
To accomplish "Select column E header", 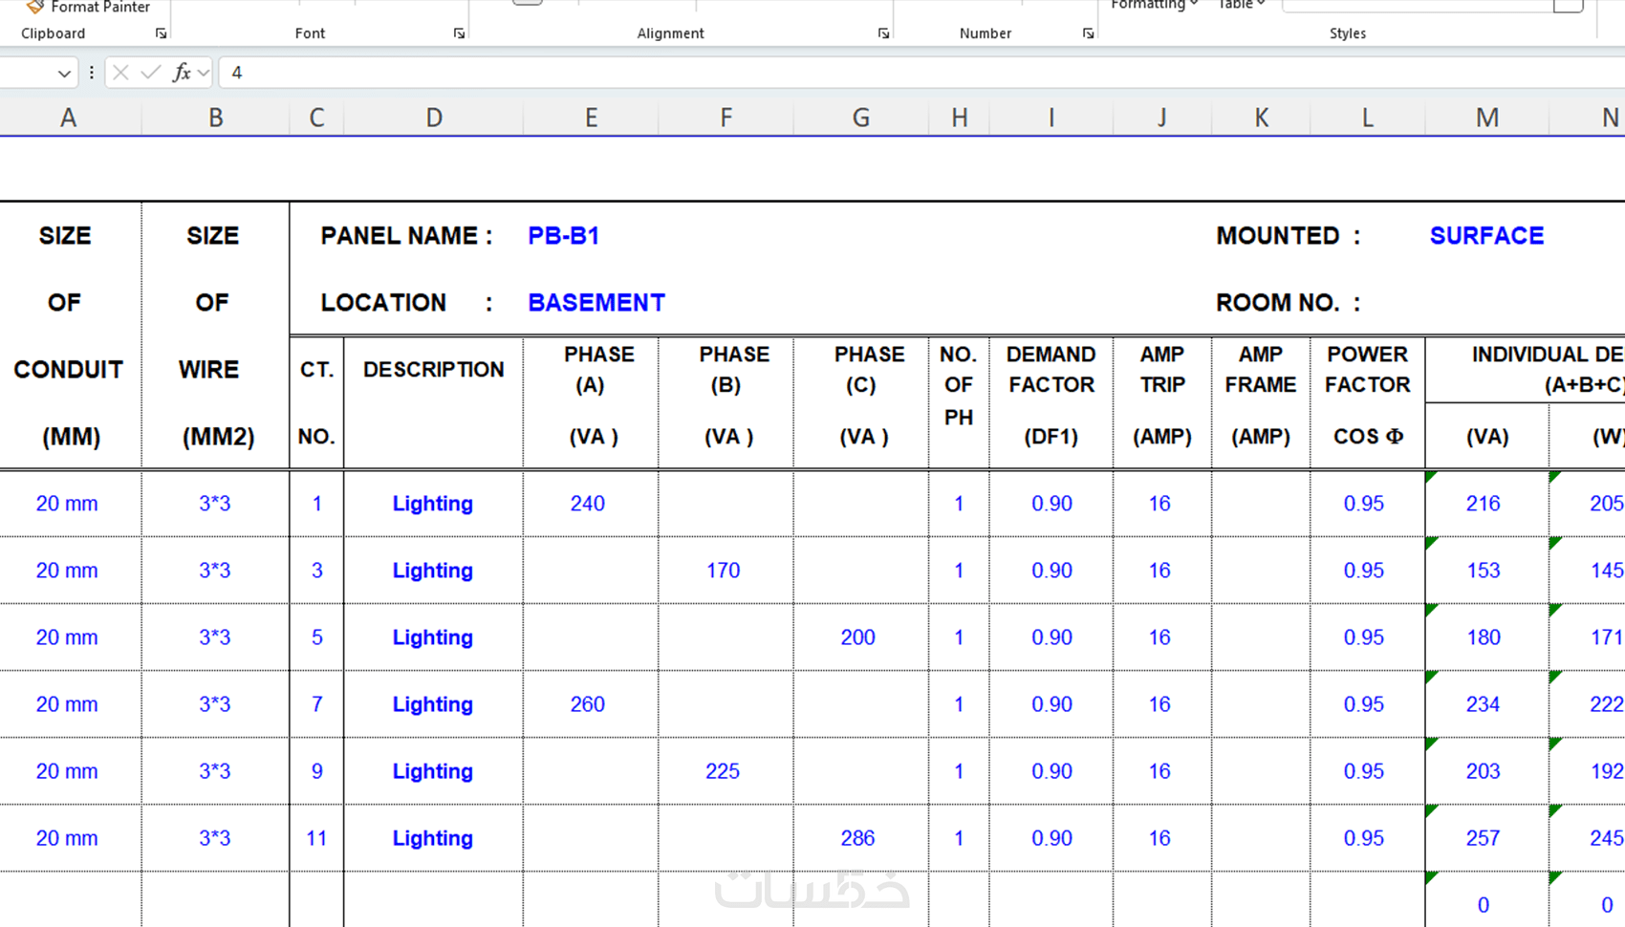I will 591,118.
